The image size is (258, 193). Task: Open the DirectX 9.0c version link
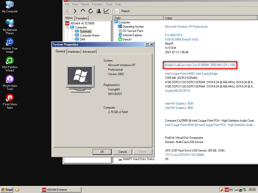(x=182, y=39)
